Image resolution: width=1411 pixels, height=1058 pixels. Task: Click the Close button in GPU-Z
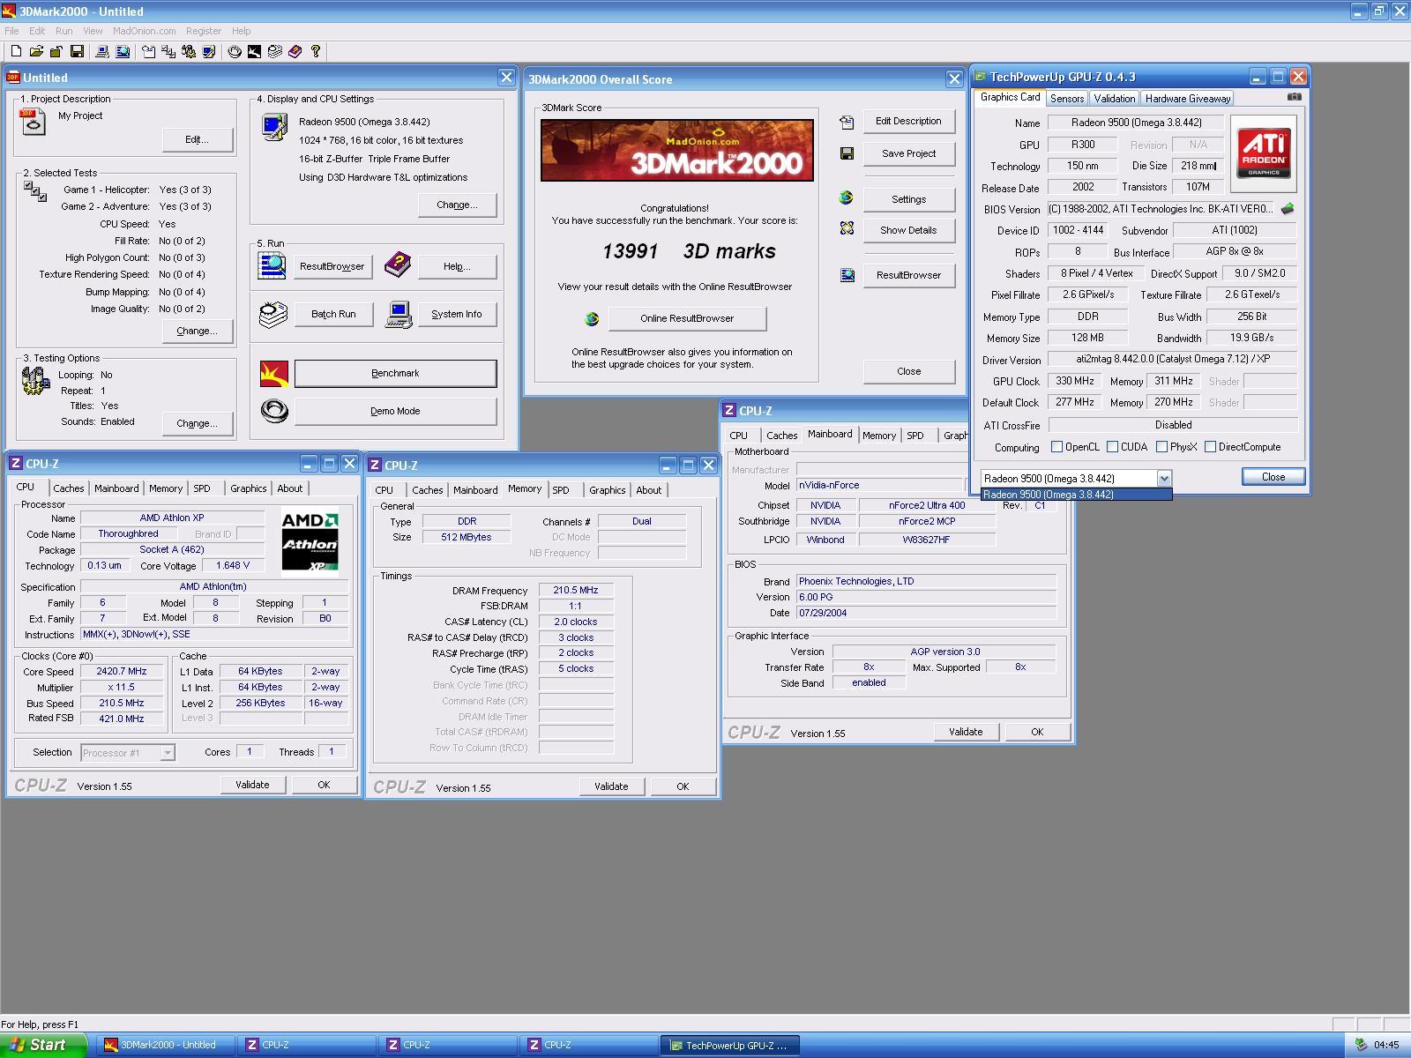[1273, 477]
